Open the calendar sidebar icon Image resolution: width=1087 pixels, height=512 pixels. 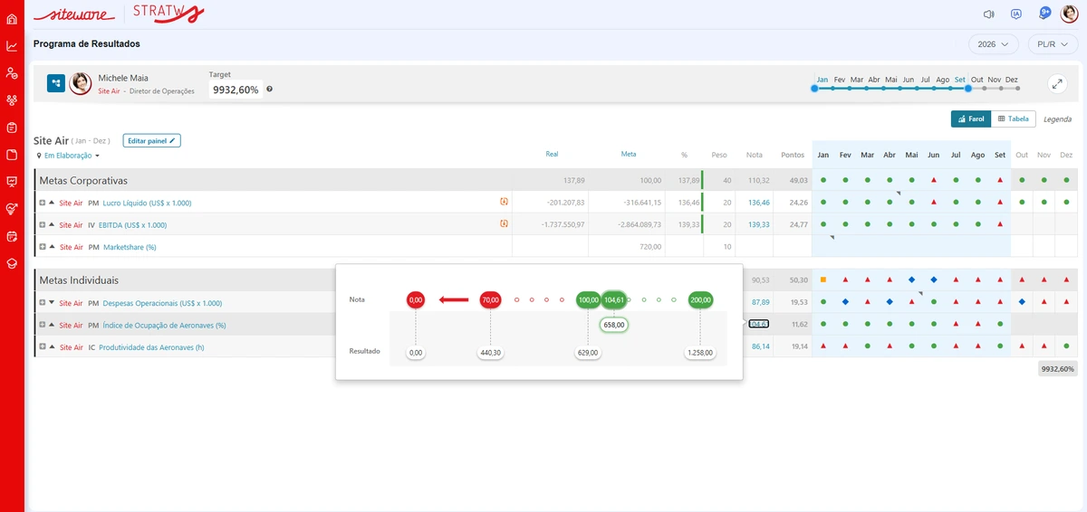pos(12,236)
